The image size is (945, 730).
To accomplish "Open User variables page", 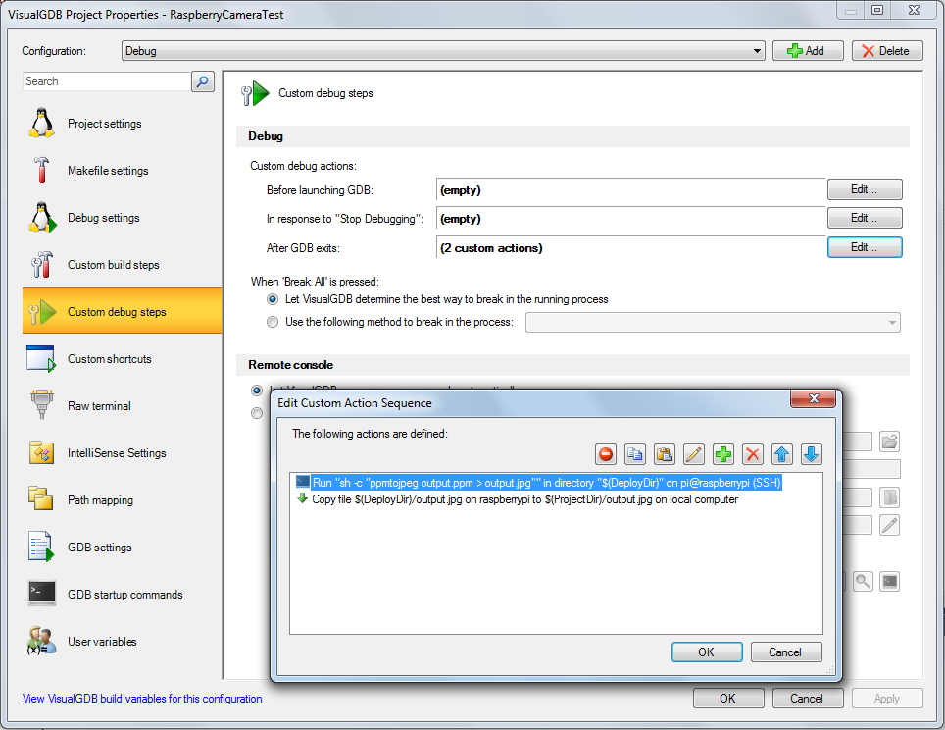I will (x=122, y=642).
